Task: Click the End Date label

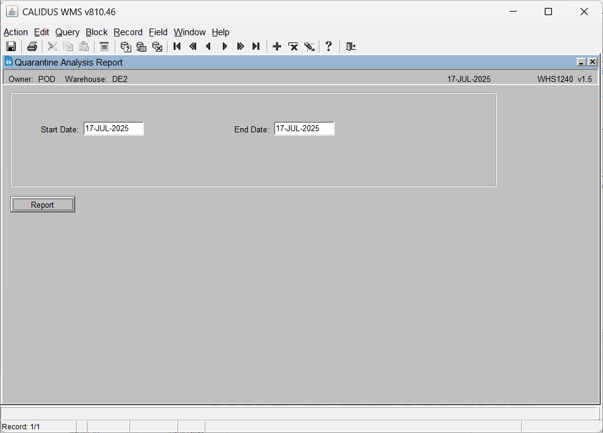Action: pos(252,129)
